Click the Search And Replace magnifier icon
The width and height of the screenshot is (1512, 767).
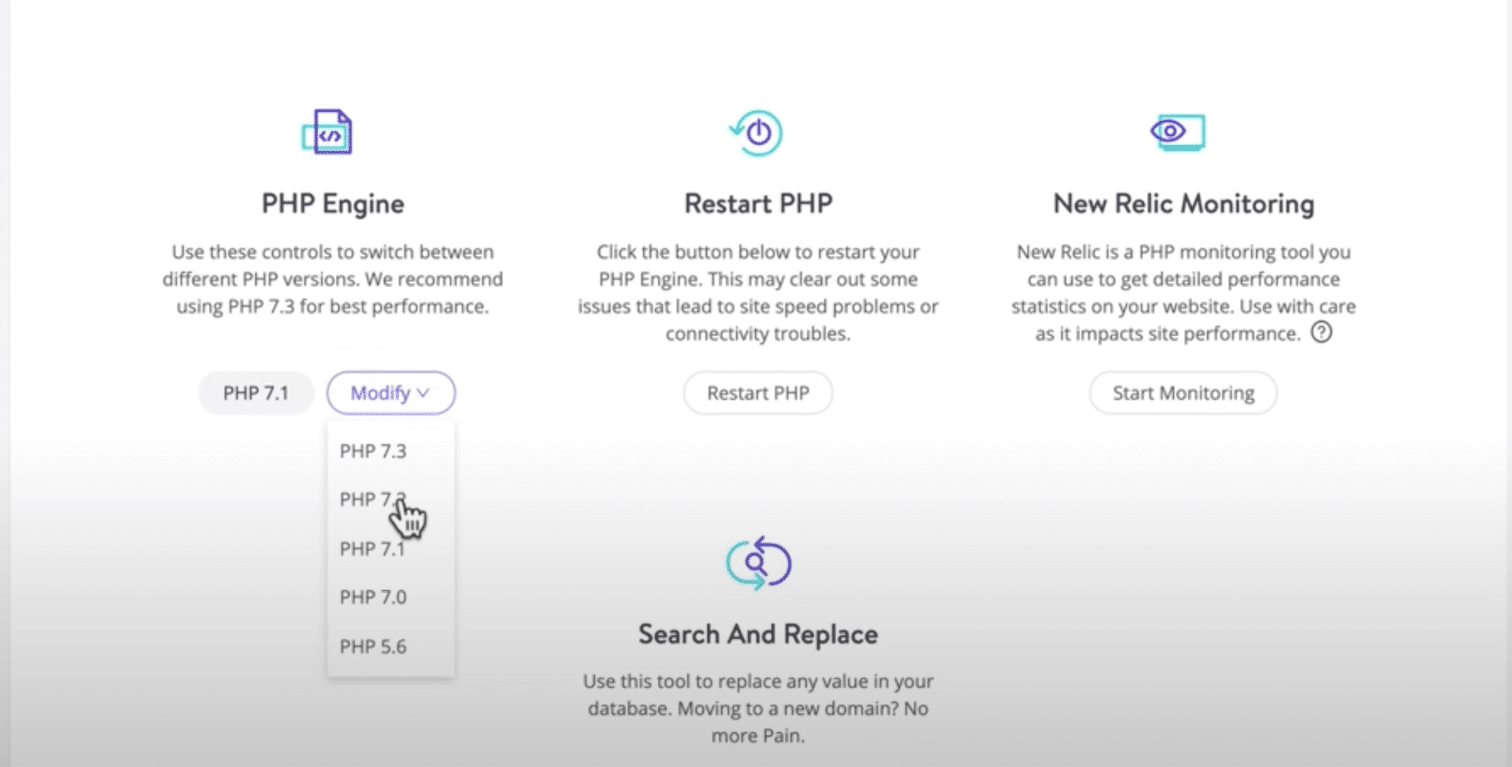(760, 561)
